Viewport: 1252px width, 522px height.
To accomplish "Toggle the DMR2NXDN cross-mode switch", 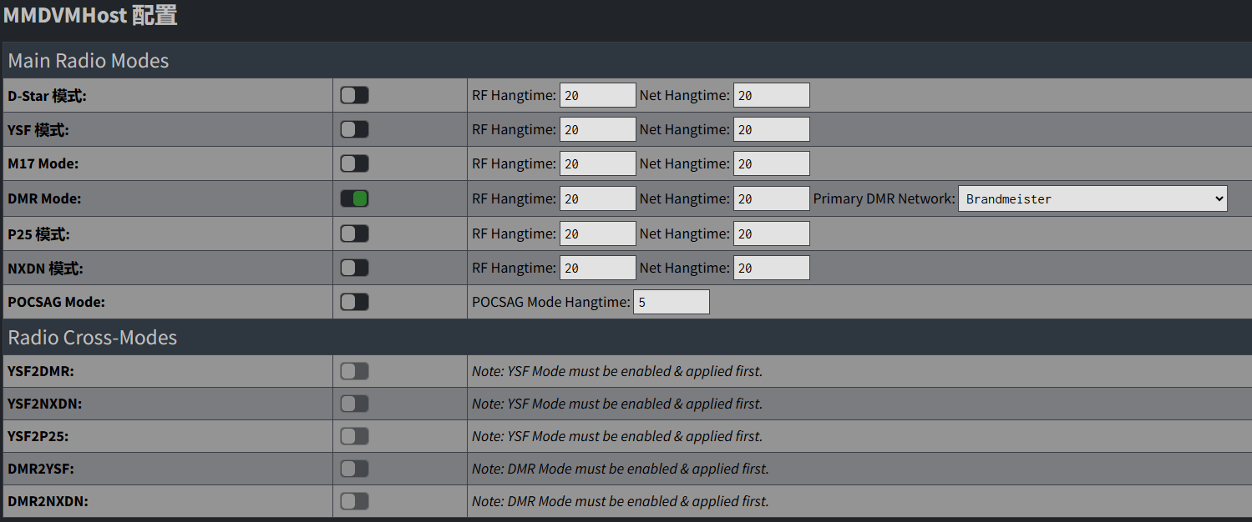I will click(354, 501).
